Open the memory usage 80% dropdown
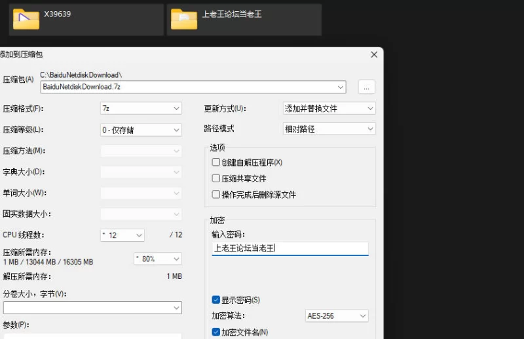The width and height of the screenshot is (524, 339). tap(158, 259)
